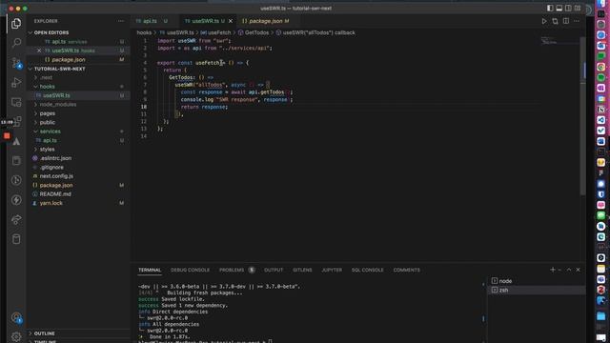Click the Run file play button
The image size is (610, 343).
(x=544, y=21)
